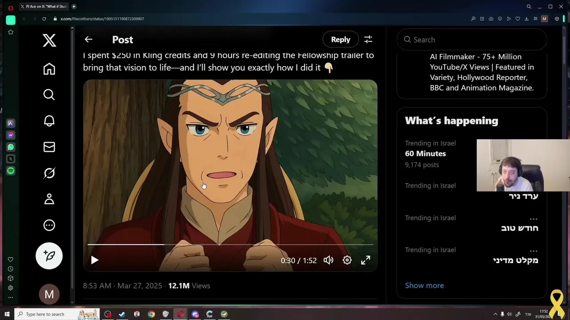
Task: Click the Windows taskbar search box
Action: [x=58, y=314]
